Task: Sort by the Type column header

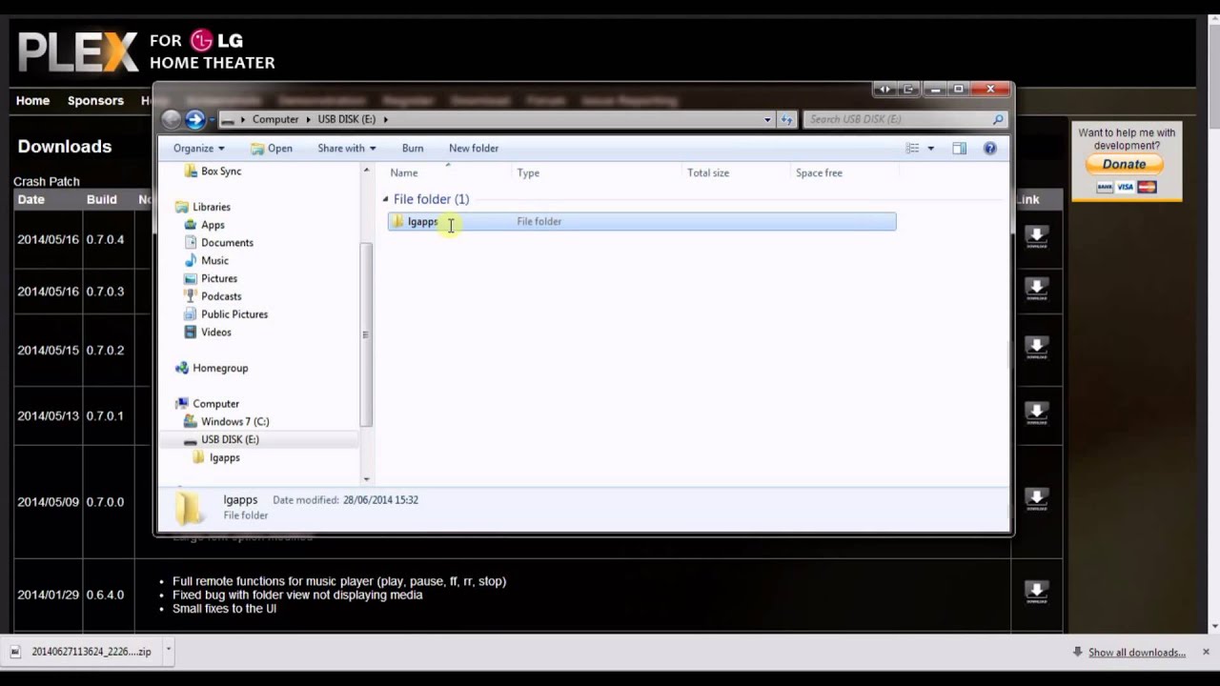Action: (597, 172)
